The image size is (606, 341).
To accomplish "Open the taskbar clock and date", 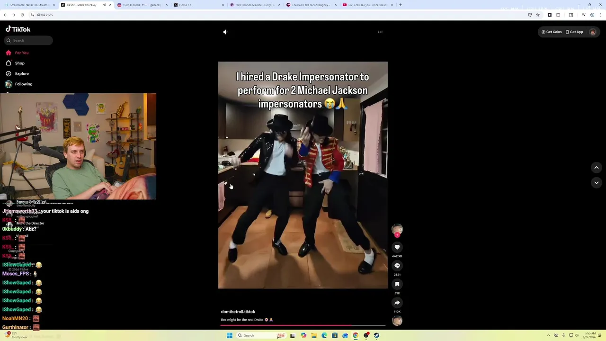I will 590,336.
